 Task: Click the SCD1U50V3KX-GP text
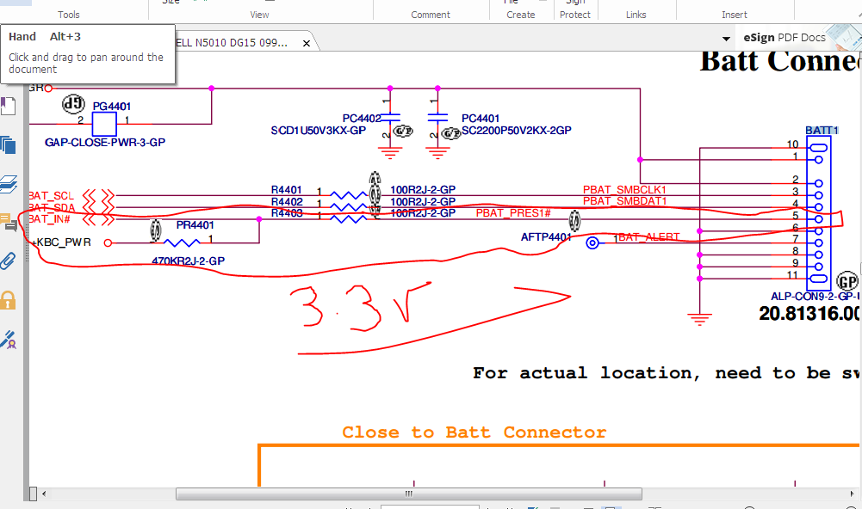click(x=319, y=131)
